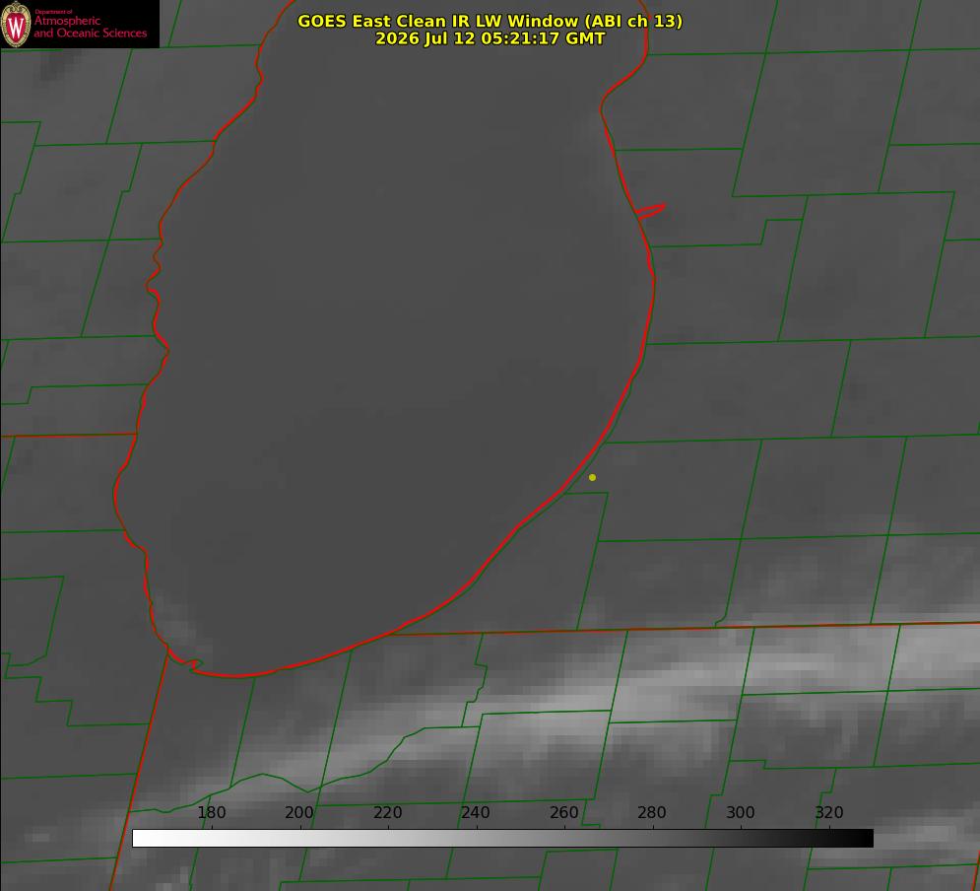The width and height of the screenshot is (980, 891).
Task: Select the 220 colorbar tick label
Action: click(387, 812)
